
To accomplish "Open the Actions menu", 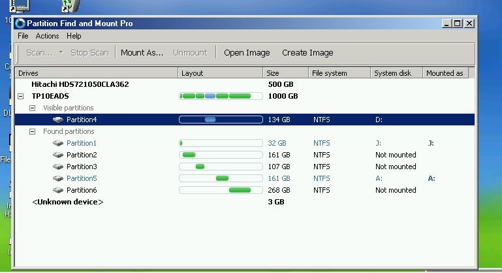I will tap(47, 36).
